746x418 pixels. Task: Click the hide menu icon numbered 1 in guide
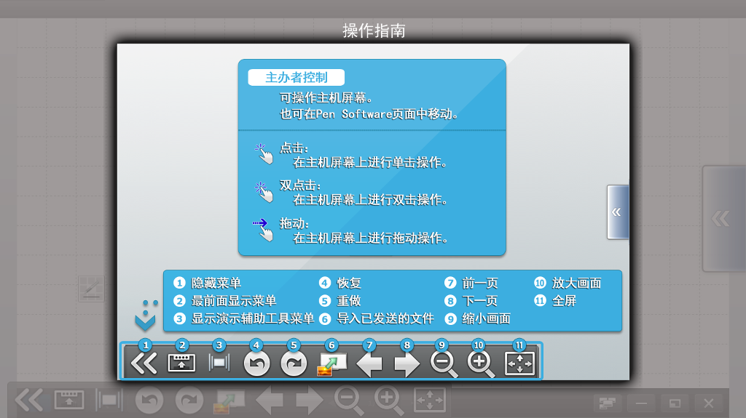point(144,363)
